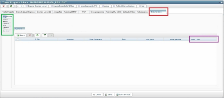Close the Tratte Progetto Admin window
The height and width of the screenshot is (98, 224).
222,2
